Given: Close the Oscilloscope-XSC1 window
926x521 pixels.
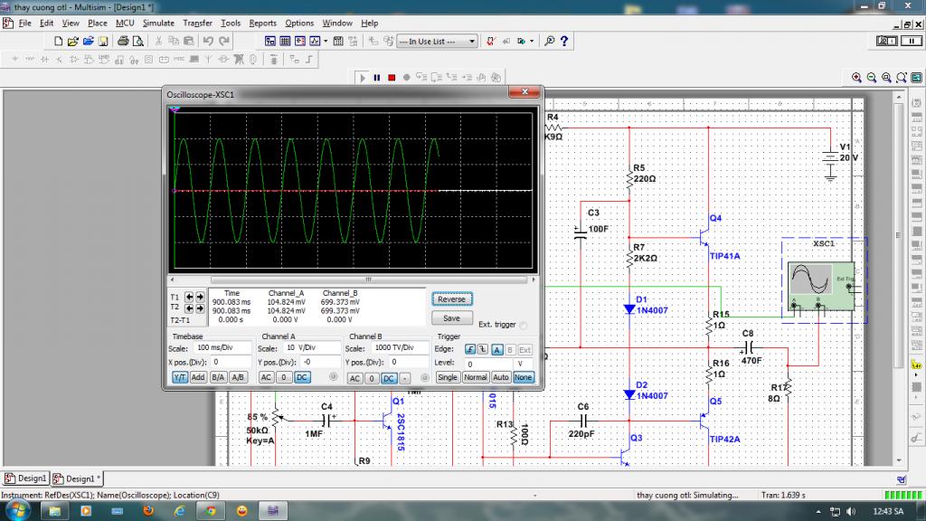Looking at the screenshot, I should coord(525,92).
